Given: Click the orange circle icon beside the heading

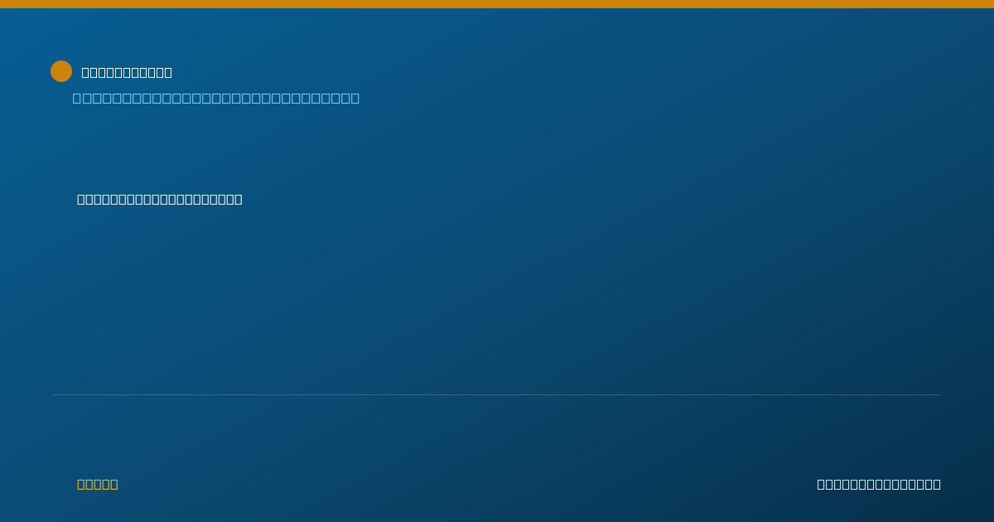Looking at the screenshot, I should [x=61, y=71].
